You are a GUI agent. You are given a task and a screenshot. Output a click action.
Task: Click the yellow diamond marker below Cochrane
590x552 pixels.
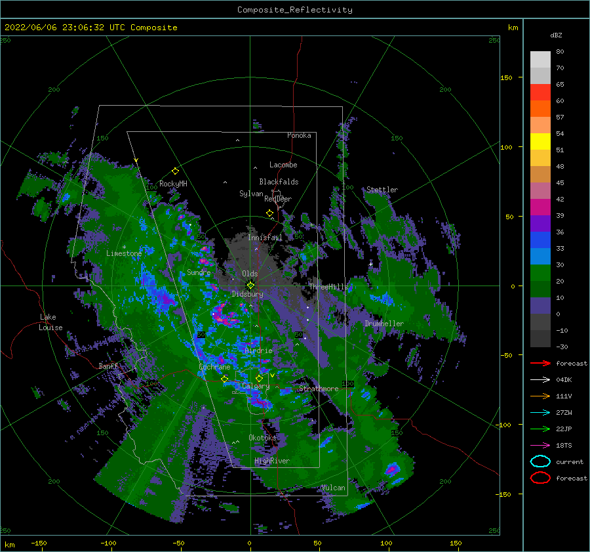pos(224,379)
